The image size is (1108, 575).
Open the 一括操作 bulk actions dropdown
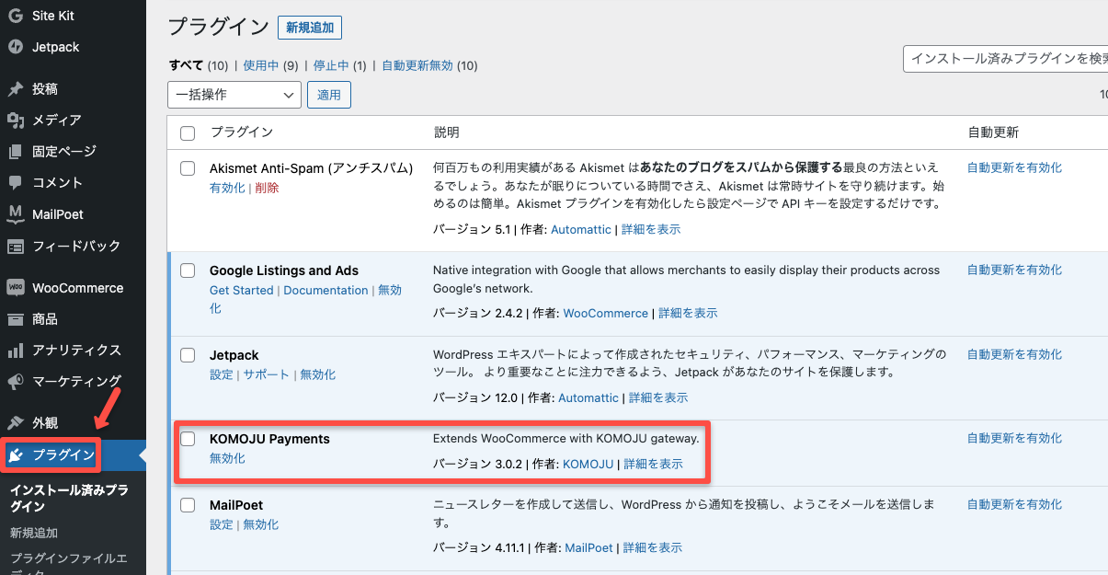[234, 95]
